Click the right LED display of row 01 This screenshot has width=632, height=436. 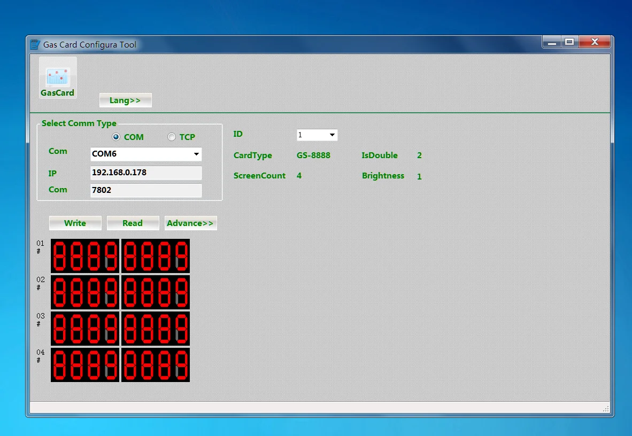(x=156, y=256)
